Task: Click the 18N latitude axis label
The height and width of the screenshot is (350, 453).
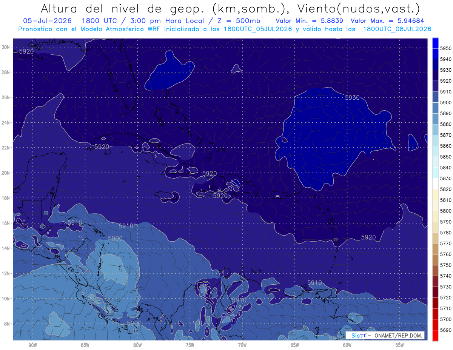Action: coord(6,198)
